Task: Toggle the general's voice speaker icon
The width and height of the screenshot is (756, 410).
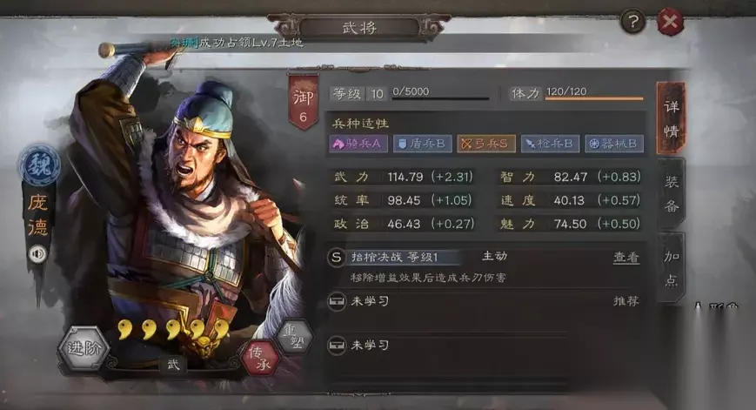Action: pos(37,253)
